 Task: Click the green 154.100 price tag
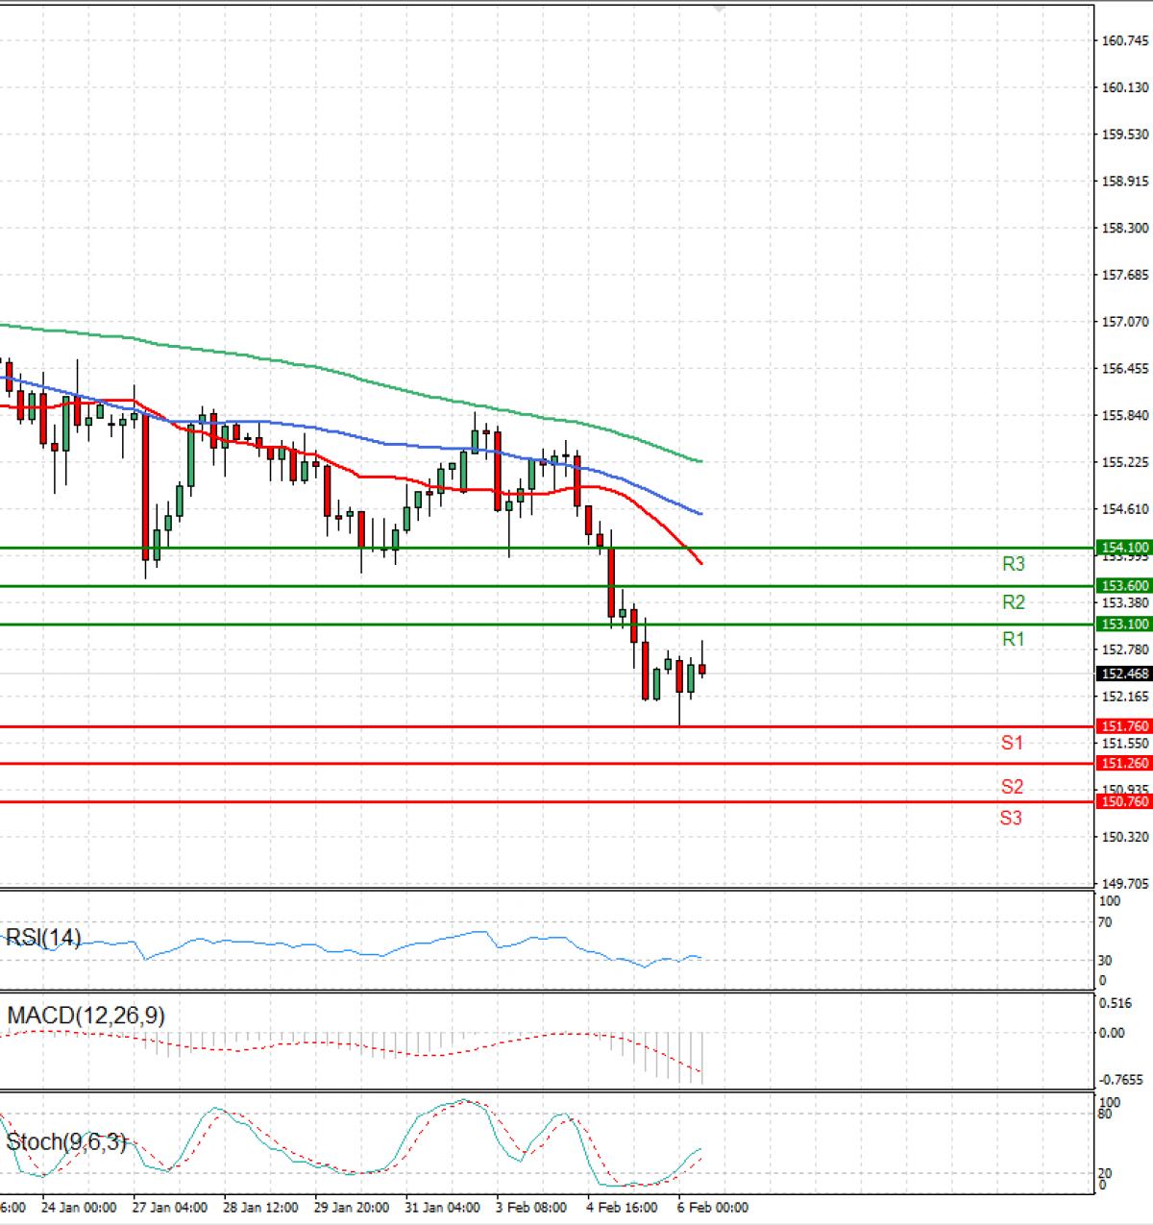[1123, 547]
